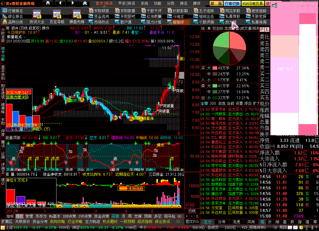Open 短线出击 tool
This screenshot has height=231, width=319.
click(204, 16)
